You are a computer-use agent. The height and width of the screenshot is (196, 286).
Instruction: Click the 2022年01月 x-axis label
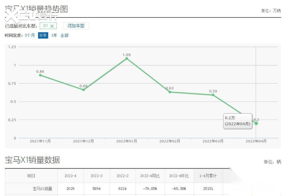[127, 141]
